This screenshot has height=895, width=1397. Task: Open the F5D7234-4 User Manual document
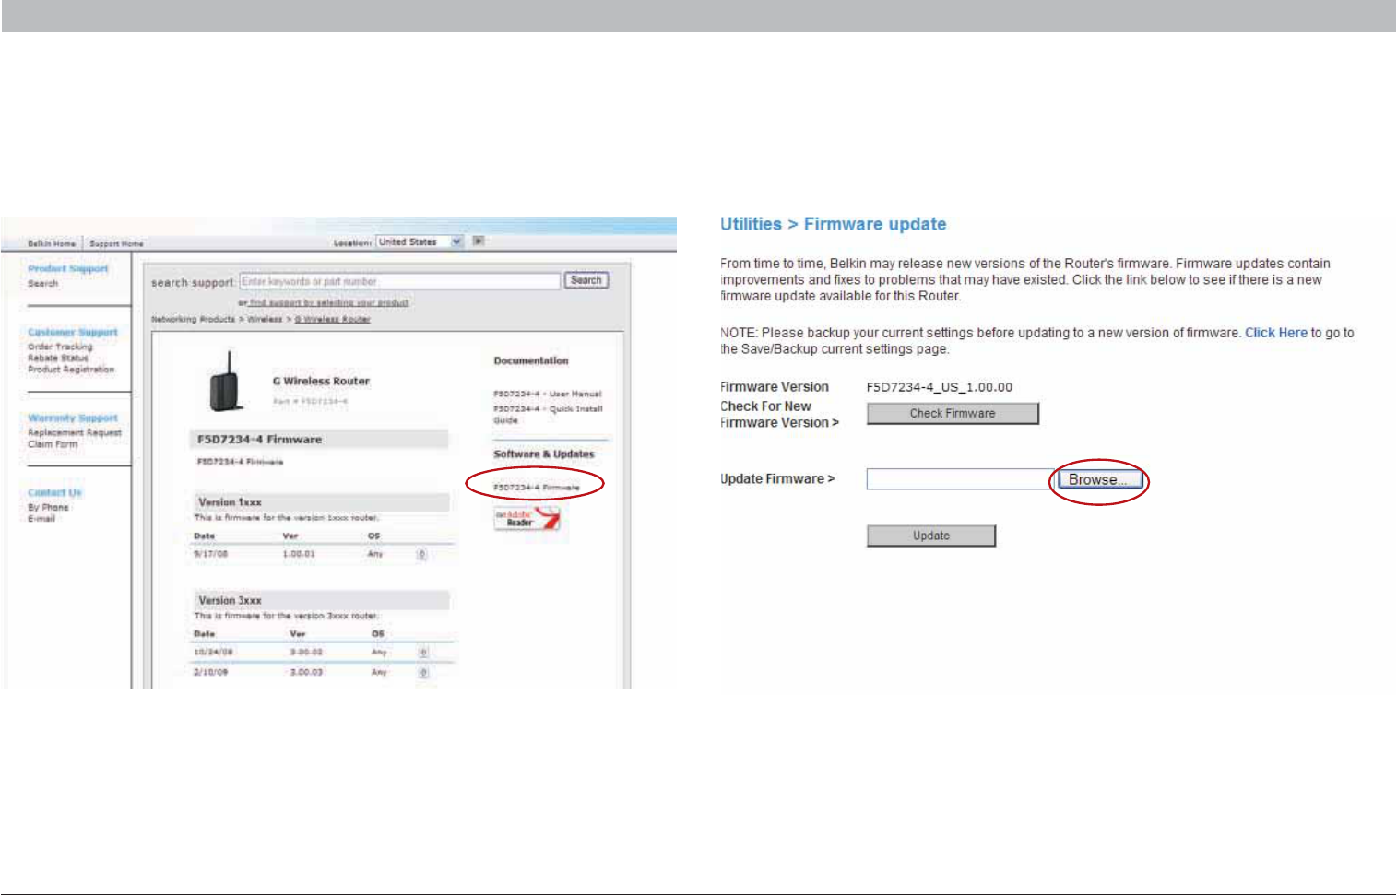[548, 394]
